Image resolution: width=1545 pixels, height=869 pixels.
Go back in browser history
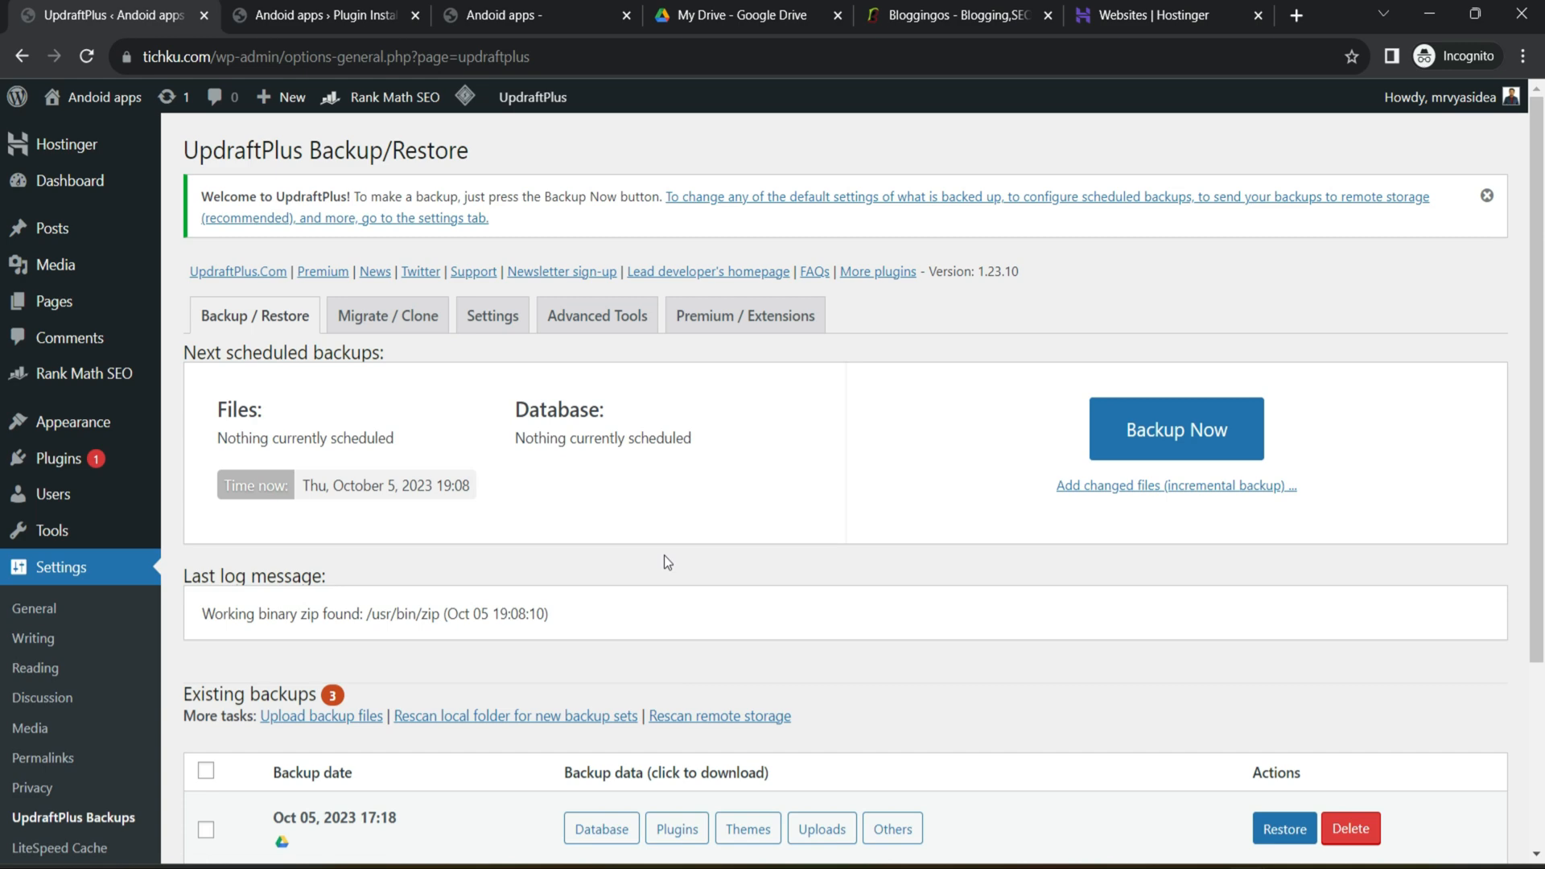pyautogui.click(x=22, y=56)
